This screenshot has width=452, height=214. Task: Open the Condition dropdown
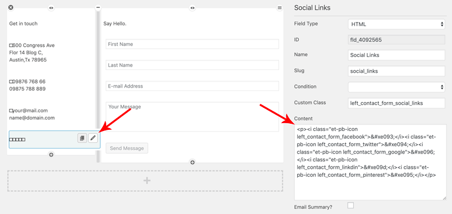[397, 87]
